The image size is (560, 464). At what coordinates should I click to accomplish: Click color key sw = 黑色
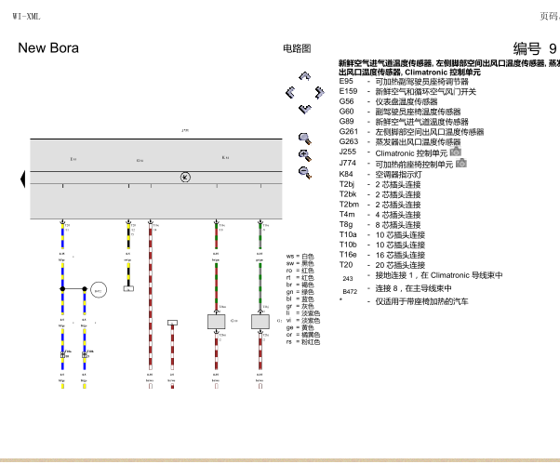point(300,263)
